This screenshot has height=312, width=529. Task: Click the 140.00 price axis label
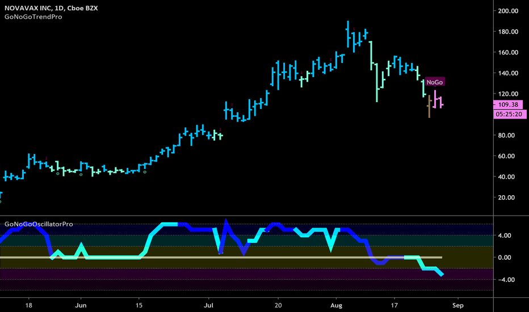(x=508, y=73)
